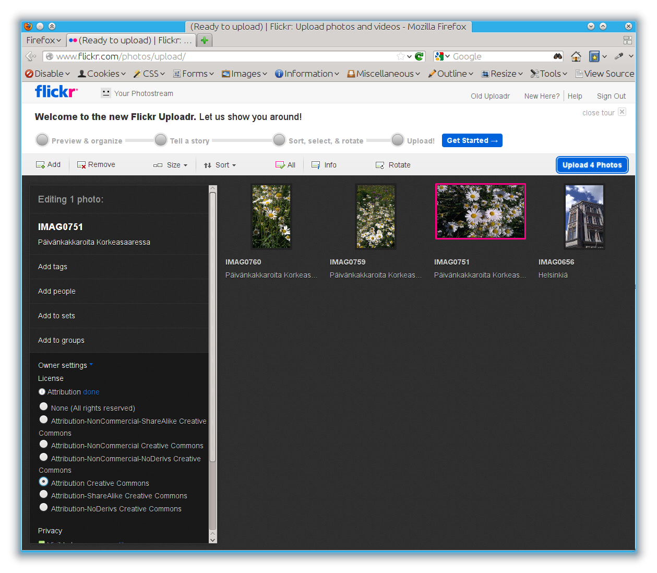Click the Firefox home icon

coord(576,56)
